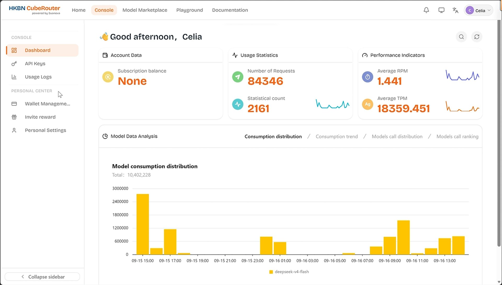Click the Wallet Management card icon
Screen dimensions: 502x285
pos(14,104)
